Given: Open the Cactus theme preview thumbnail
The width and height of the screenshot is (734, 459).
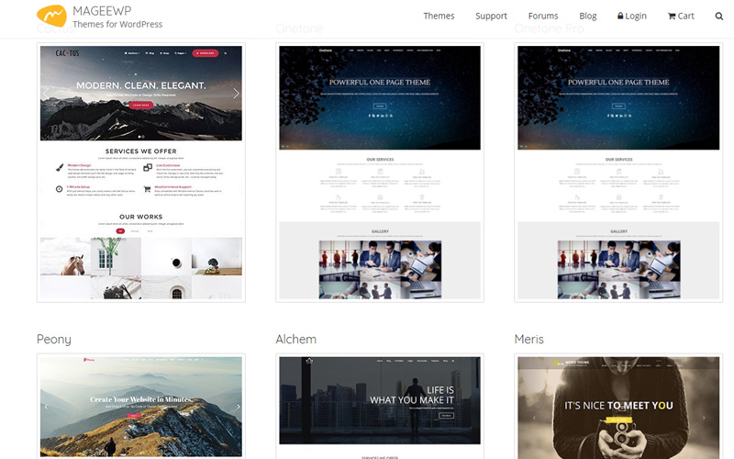Looking at the screenshot, I should [141, 173].
